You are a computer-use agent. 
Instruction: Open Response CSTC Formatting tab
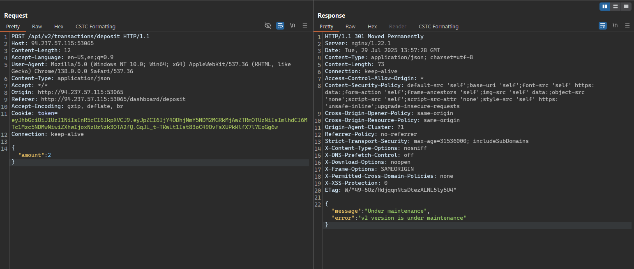coord(438,26)
